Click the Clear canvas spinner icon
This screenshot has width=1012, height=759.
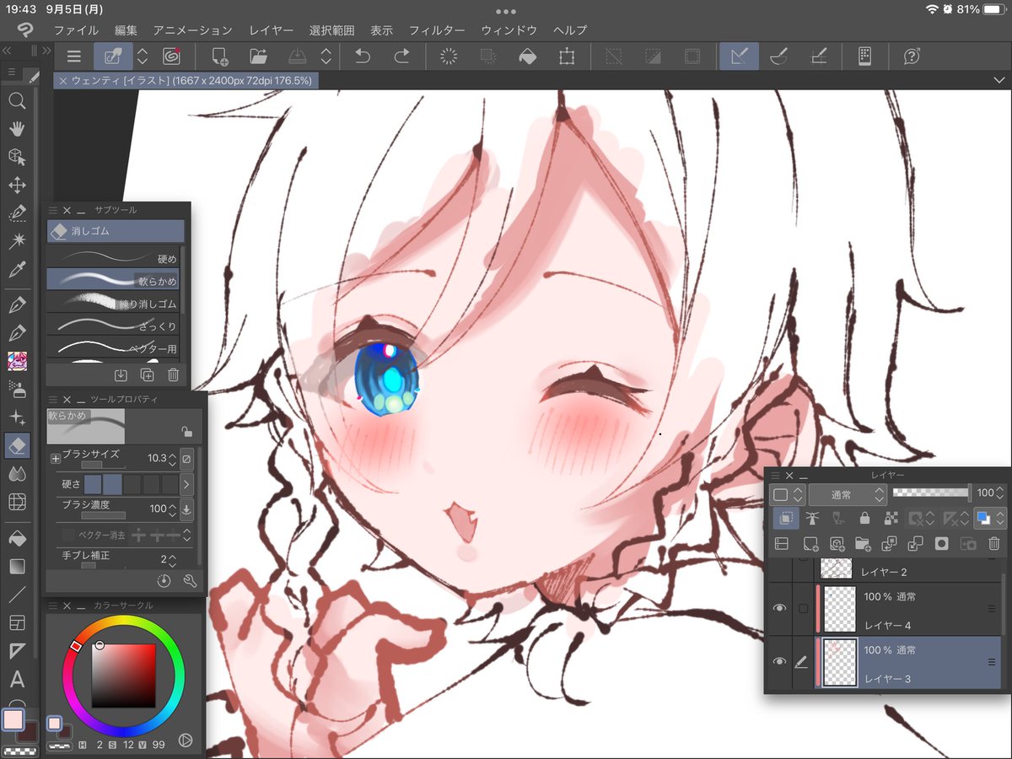[449, 57]
